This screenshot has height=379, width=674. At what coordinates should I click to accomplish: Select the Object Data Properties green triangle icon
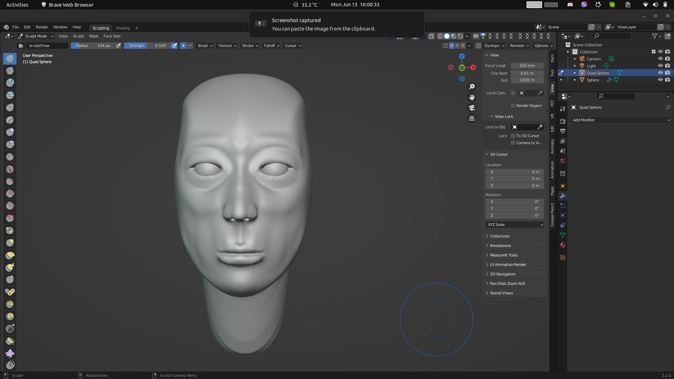click(563, 235)
